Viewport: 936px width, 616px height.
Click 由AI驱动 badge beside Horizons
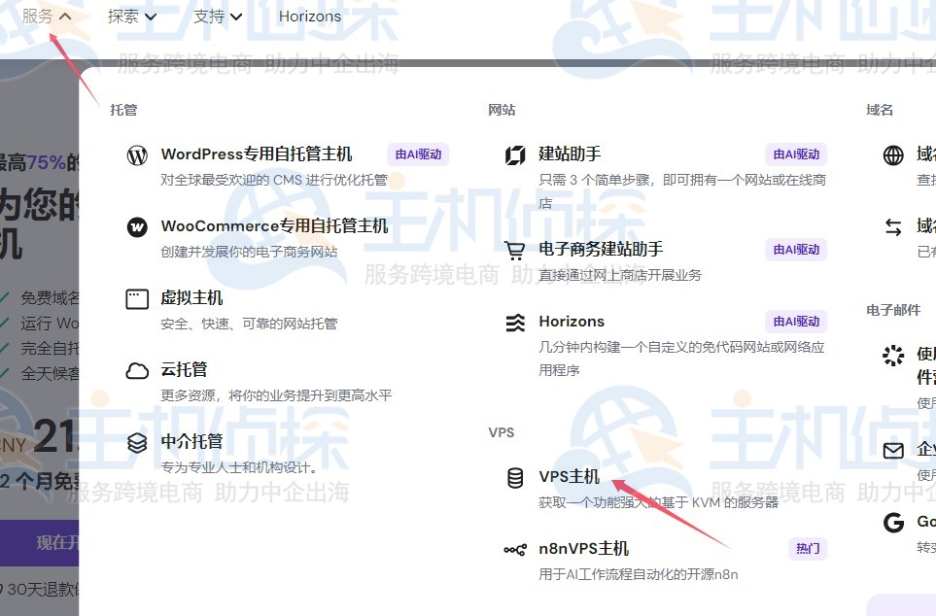click(796, 322)
